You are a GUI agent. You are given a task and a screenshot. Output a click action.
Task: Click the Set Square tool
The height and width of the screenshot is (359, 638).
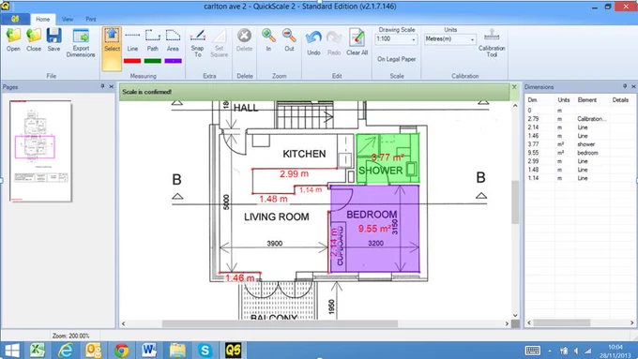click(x=219, y=43)
